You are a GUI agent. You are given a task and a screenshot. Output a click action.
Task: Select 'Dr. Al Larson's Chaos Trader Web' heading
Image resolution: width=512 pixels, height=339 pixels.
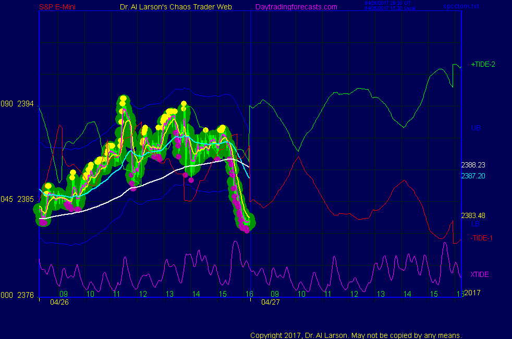[x=176, y=7]
